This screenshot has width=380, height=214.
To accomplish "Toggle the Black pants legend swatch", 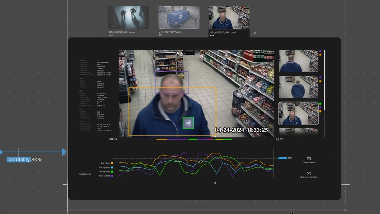I will click(x=112, y=168).
